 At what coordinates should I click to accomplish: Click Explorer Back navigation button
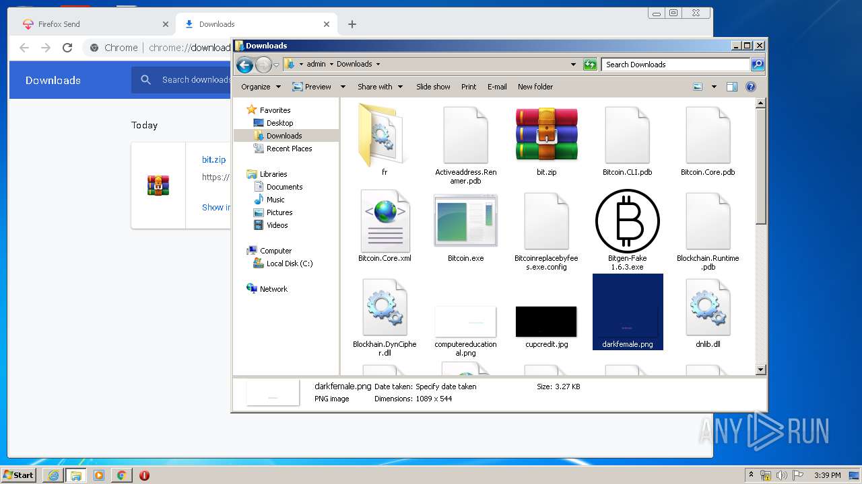244,65
